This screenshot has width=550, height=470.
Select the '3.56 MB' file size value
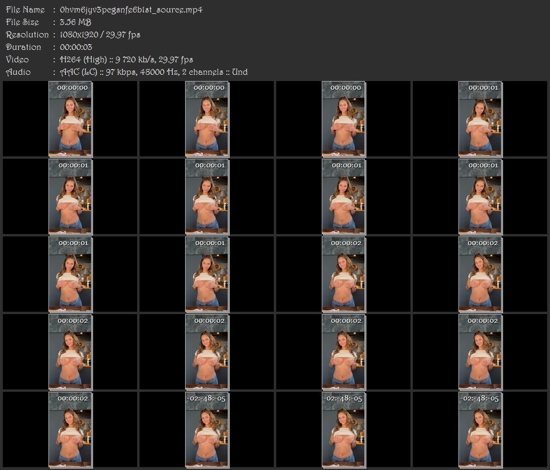75,22
